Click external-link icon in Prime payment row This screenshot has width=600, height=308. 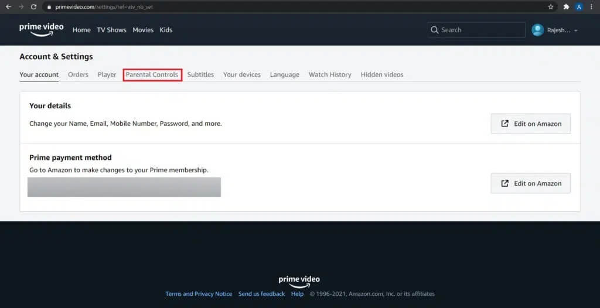pos(504,183)
